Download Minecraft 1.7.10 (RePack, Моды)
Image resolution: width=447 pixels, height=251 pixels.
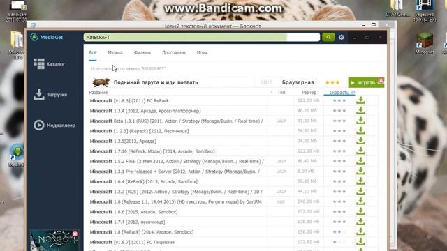coord(360,151)
